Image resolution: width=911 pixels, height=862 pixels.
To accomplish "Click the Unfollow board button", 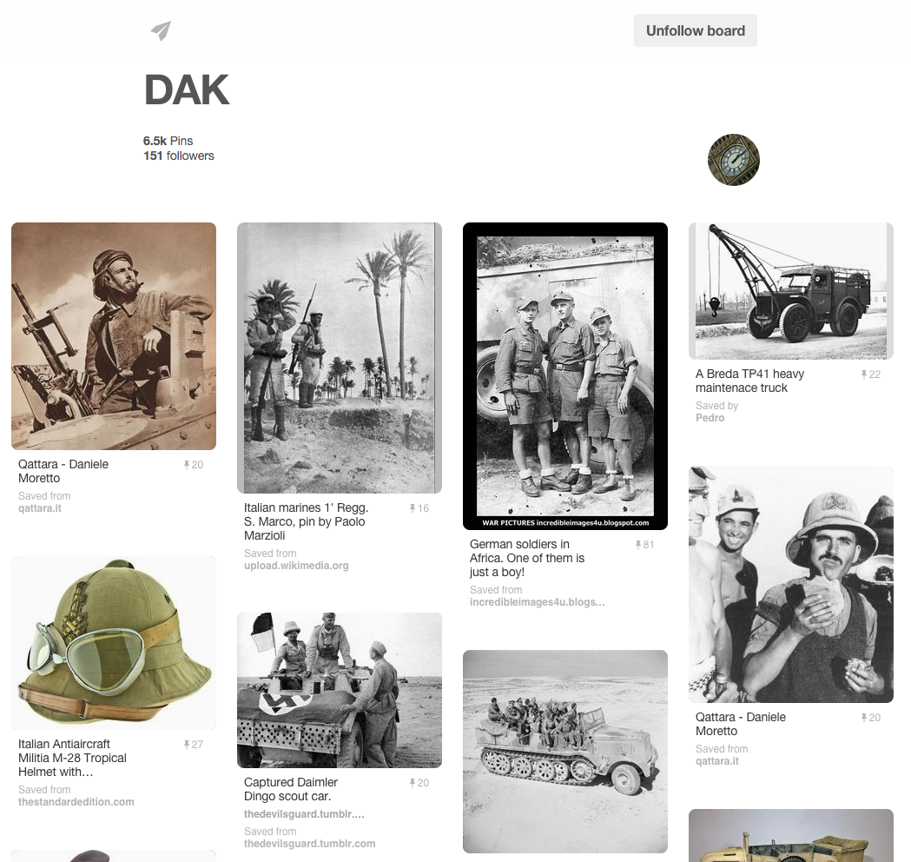I will click(696, 30).
